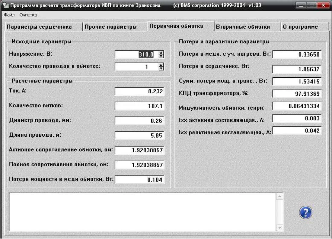The width and height of the screenshot is (332, 239).
Task: Click Iхх активная составляющая field 0.003
Action: [297, 118]
